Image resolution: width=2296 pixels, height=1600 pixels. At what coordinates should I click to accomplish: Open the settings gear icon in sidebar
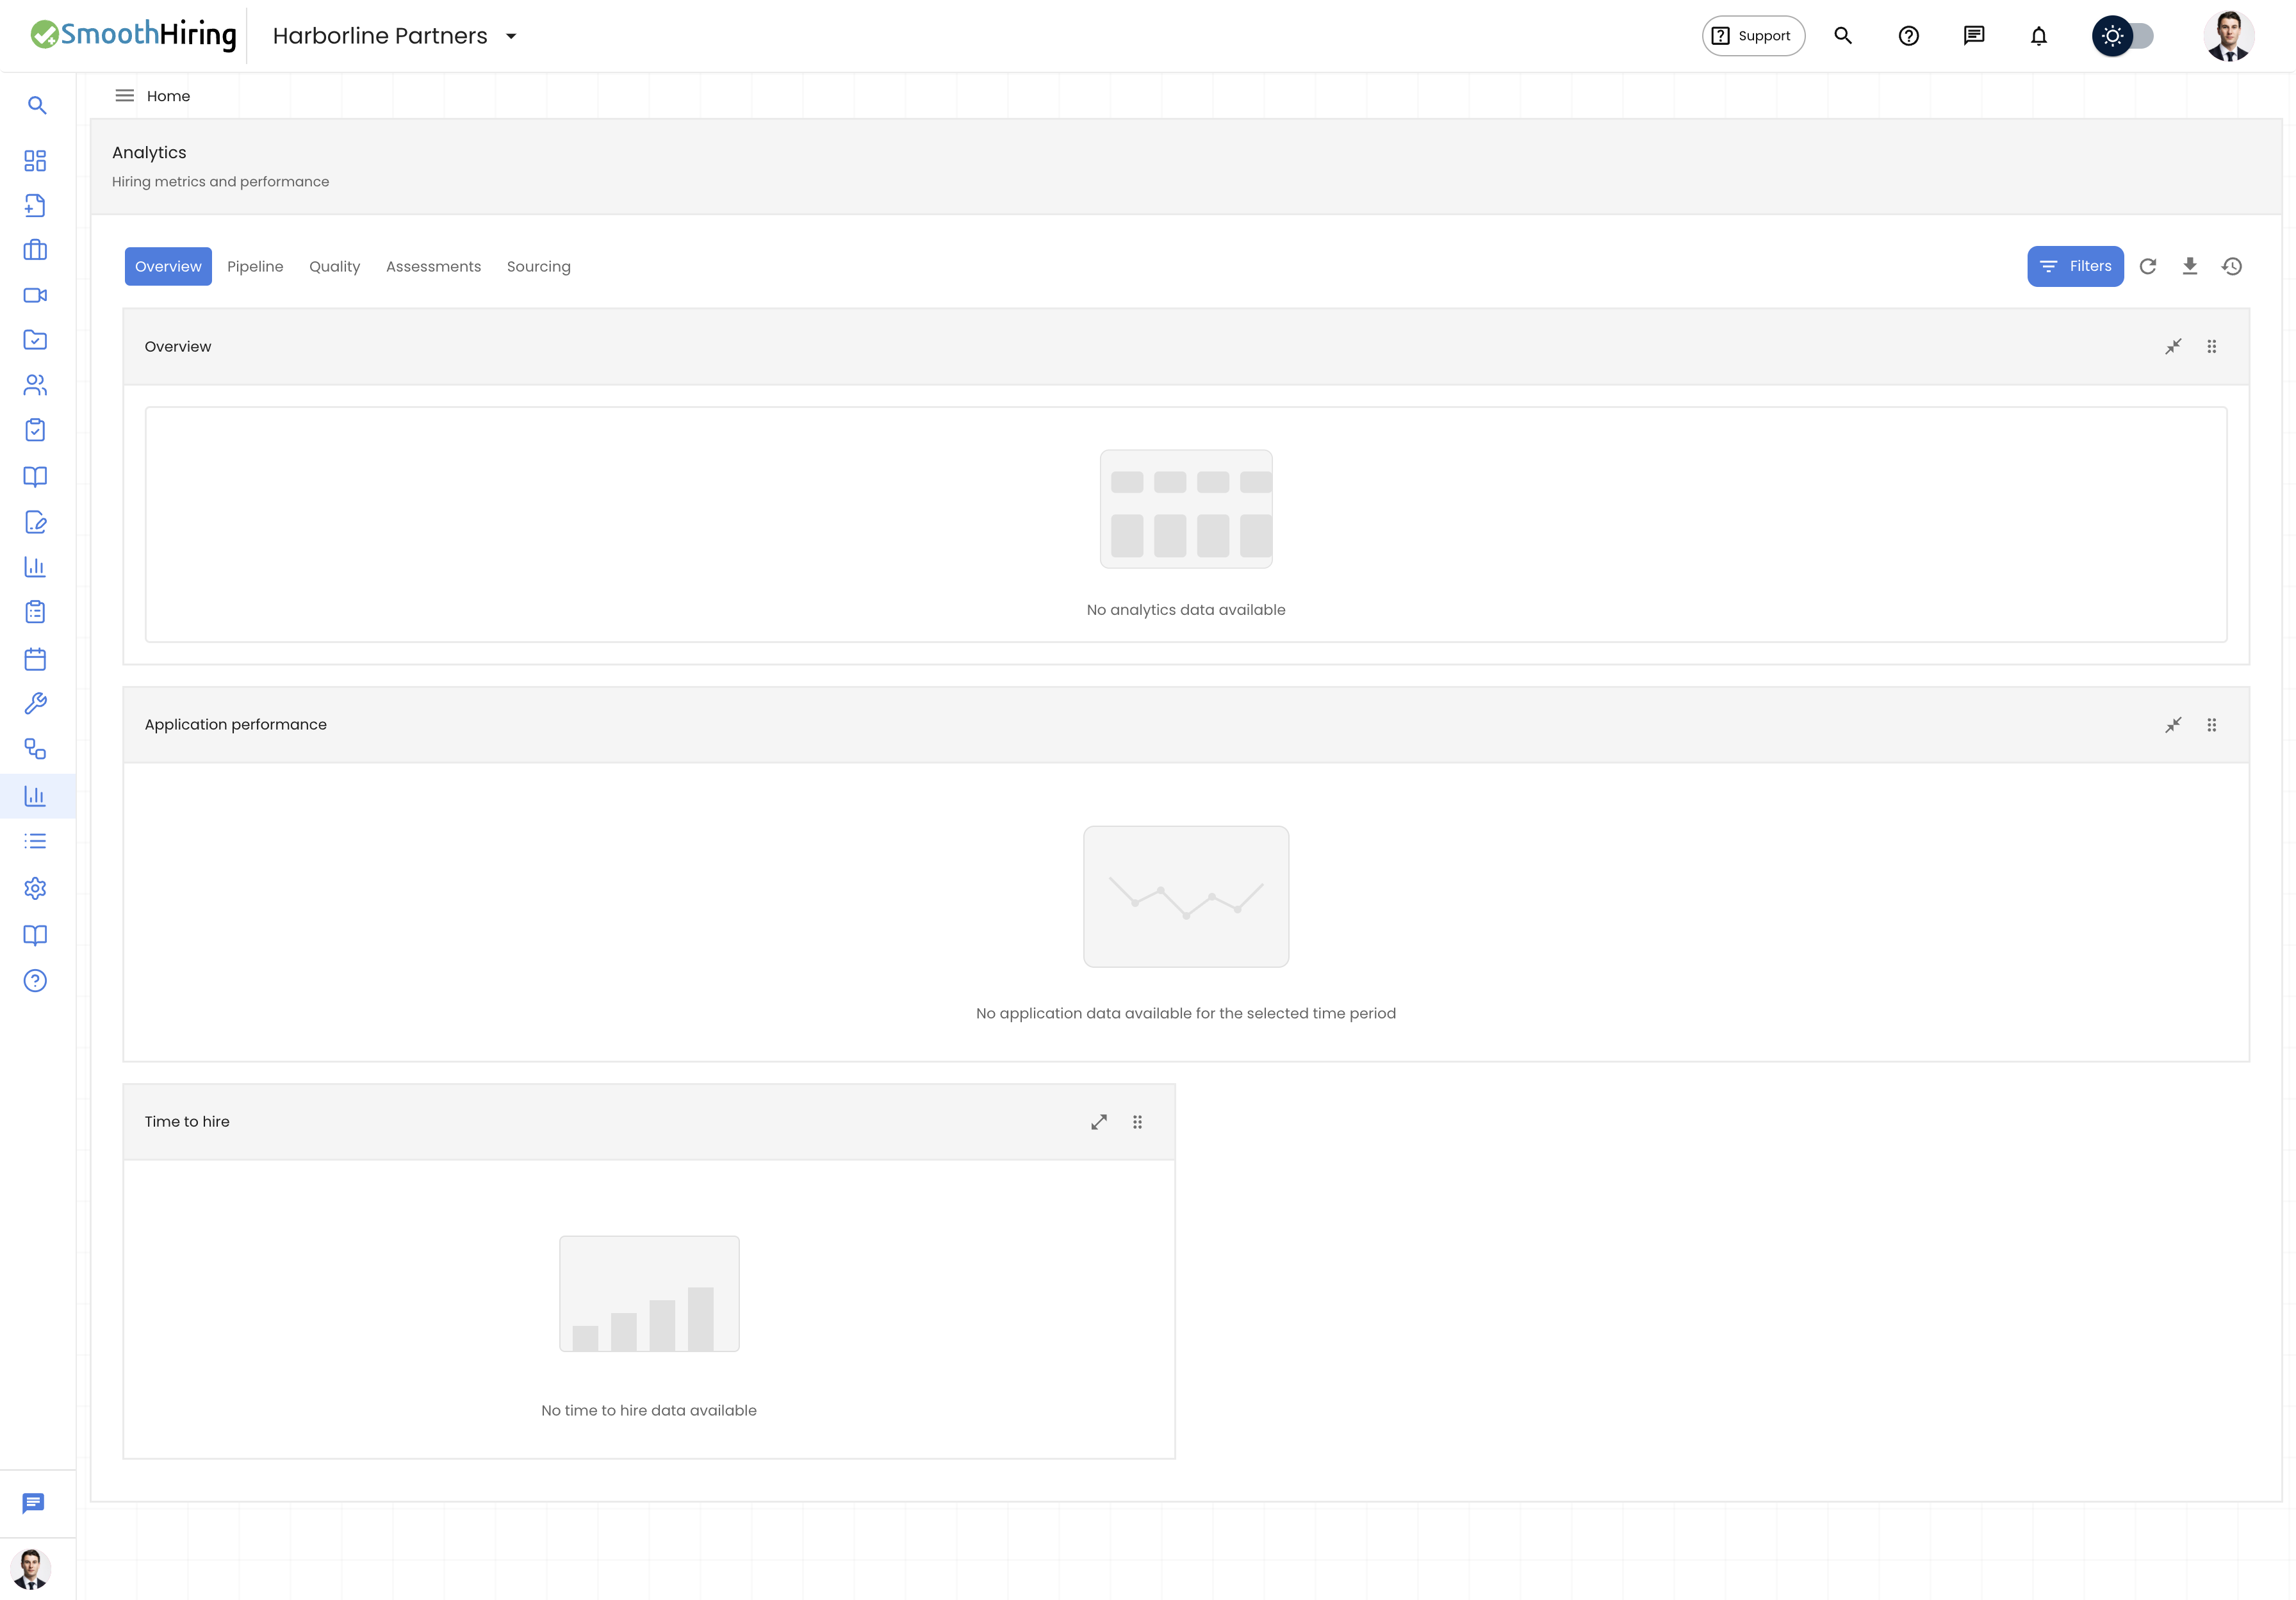coord(35,888)
